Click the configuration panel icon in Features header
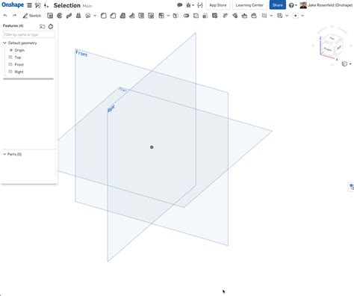354x296 pixels. (x=43, y=26)
